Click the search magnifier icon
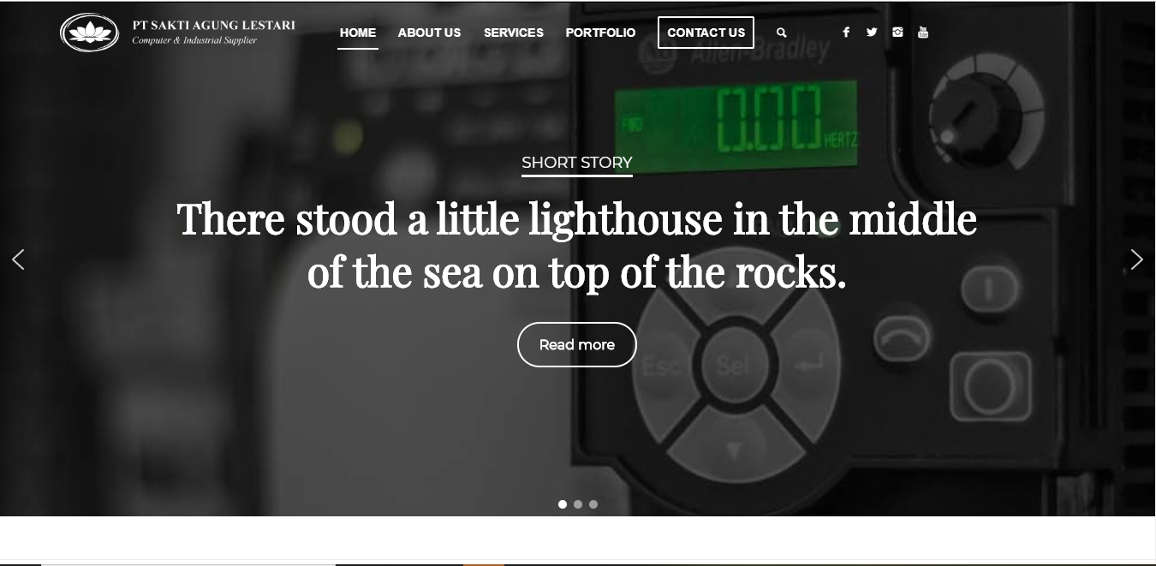Viewport: 1156px width, 566px height. pyautogui.click(x=781, y=33)
